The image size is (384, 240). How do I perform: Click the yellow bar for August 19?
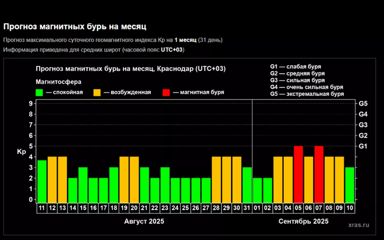point(124,179)
